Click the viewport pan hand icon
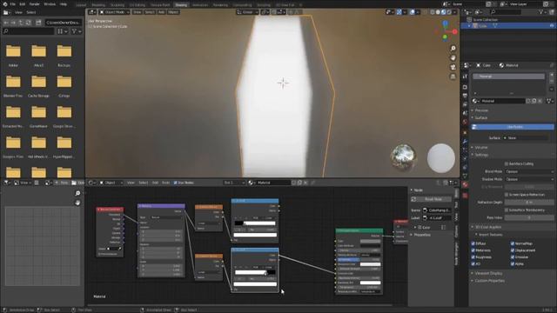The width and height of the screenshot is (557, 313). (x=453, y=58)
